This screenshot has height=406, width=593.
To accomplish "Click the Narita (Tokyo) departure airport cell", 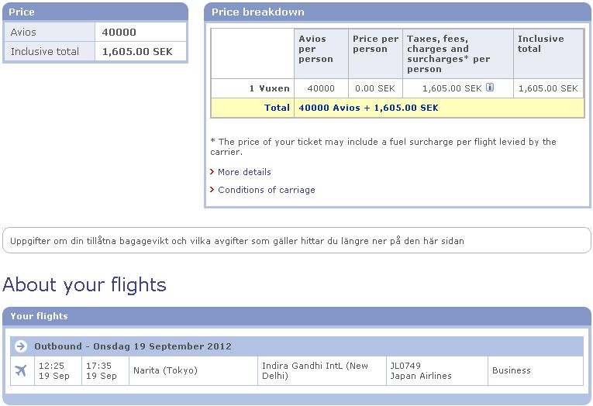I will click(193, 371).
